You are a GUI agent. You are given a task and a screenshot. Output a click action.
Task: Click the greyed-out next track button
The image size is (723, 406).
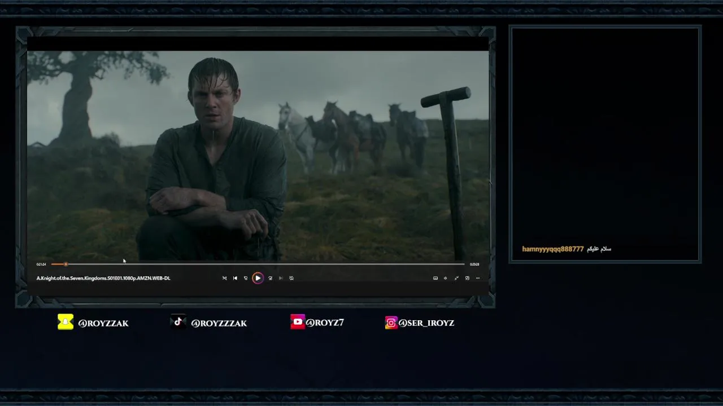(x=281, y=278)
